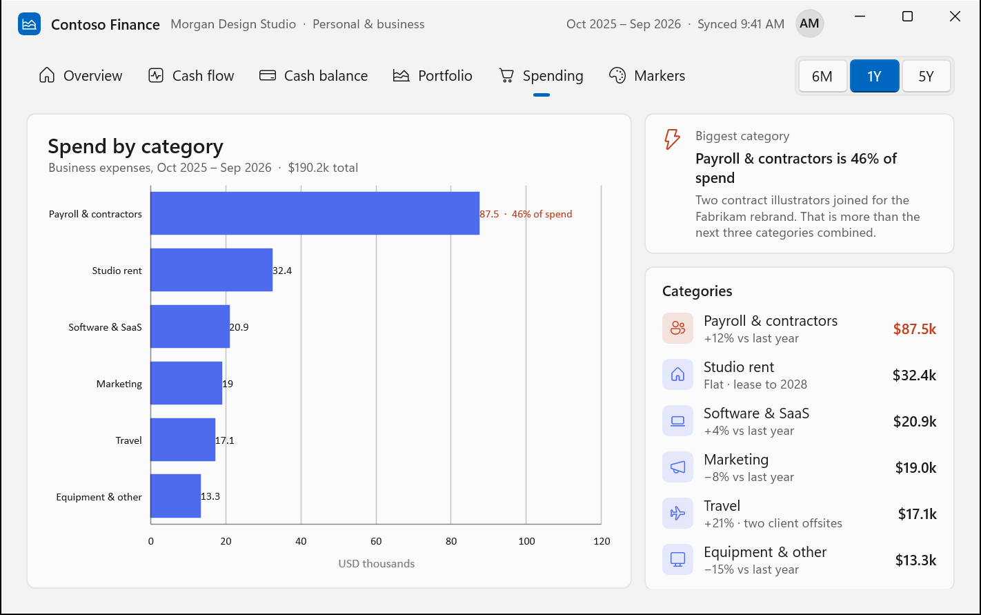981x615 pixels.
Task: Click the '87.5 · 46% of spend' bar label
Action: pyautogui.click(x=526, y=214)
